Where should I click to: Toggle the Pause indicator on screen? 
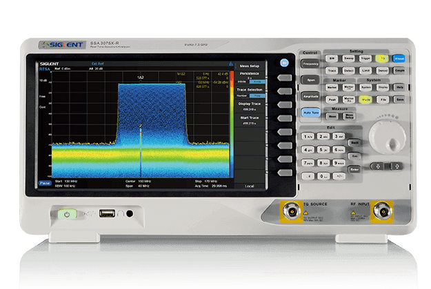pyautogui.click(x=45, y=183)
